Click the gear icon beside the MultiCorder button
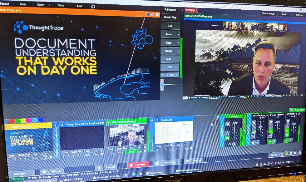The image size is (306, 182). (157, 163)
